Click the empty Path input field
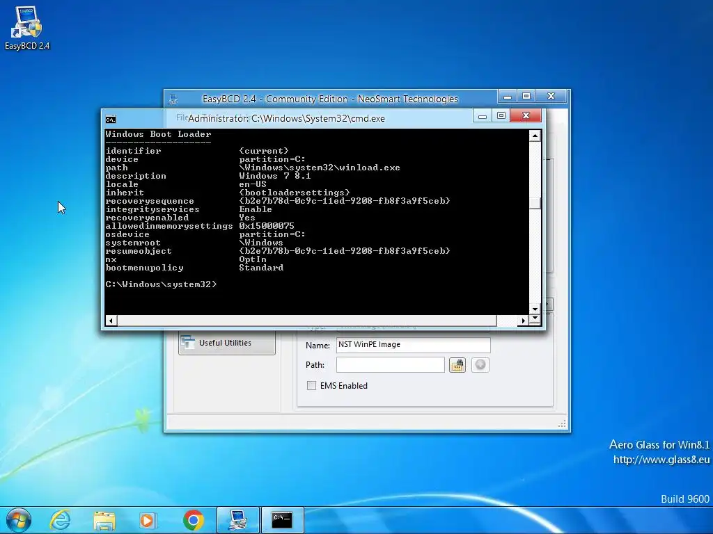This screenshot has height=534, width=713. click(390, 364)
